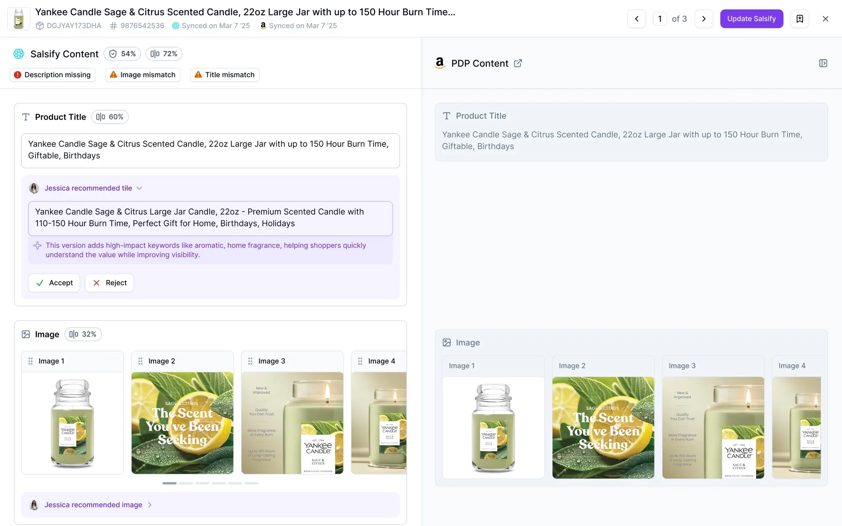Screen dimensions: 842x526
Task: Click the drag handle of Salsify Image 1
Action: (30, 361)
